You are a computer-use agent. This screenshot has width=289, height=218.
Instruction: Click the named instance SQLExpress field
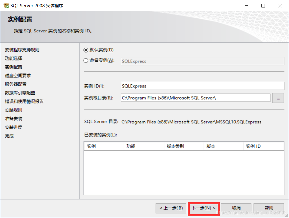(202, 61)
